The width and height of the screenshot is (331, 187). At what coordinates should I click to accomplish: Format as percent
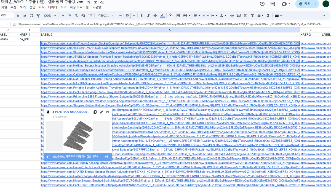(x=70, y=15)
